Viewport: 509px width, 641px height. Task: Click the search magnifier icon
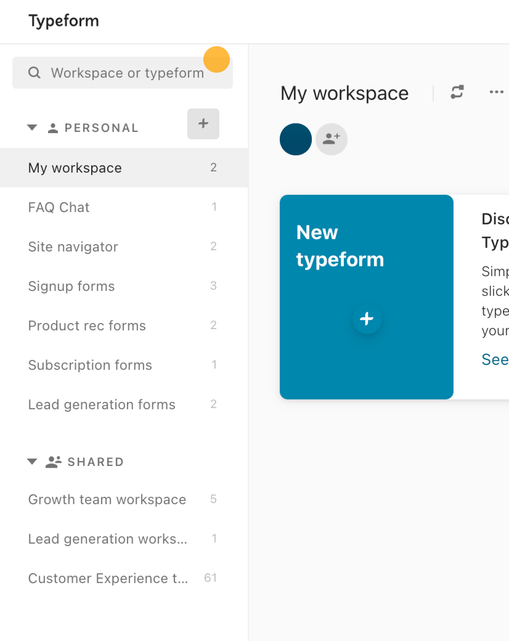click(34, 73)
